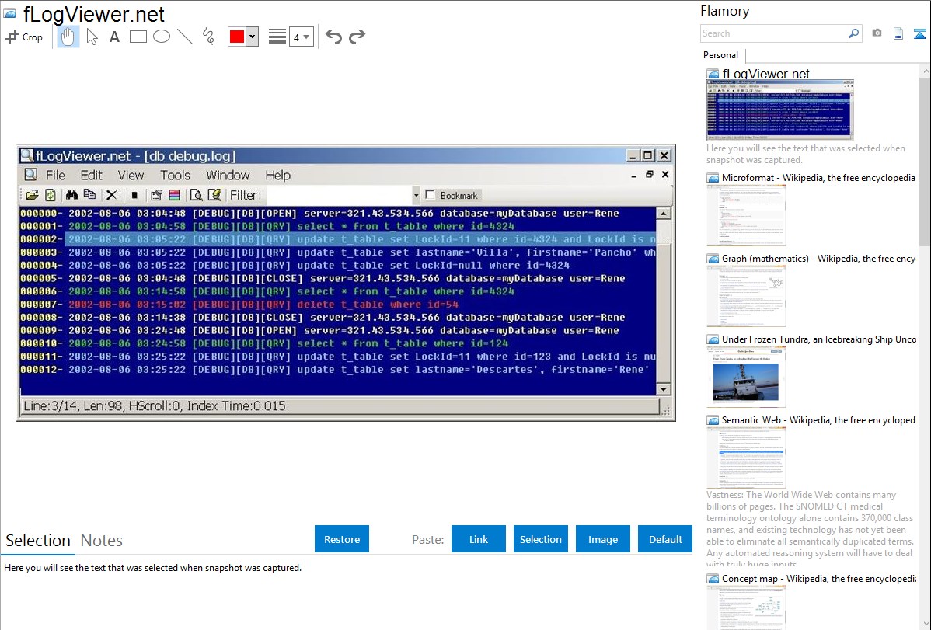Click the black square stop icon in fLogViewer

coord(134,195)
